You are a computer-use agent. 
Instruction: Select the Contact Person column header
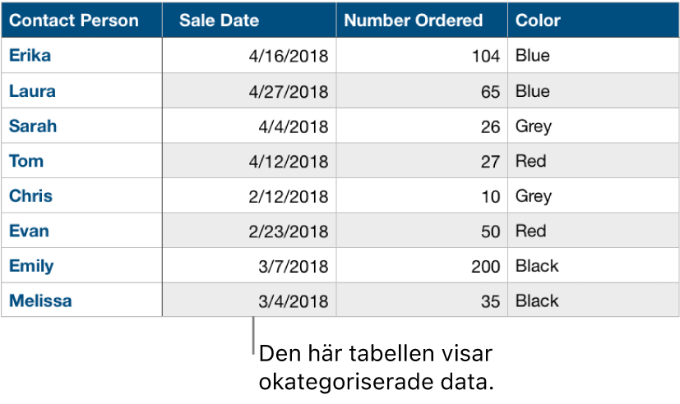pyautogui.click(x=74, y=21)
